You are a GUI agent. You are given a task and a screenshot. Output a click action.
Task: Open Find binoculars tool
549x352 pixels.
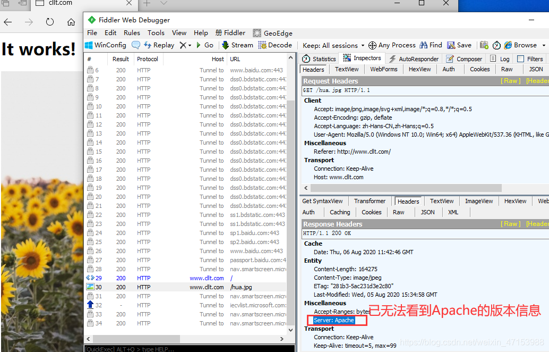[431, 45]
